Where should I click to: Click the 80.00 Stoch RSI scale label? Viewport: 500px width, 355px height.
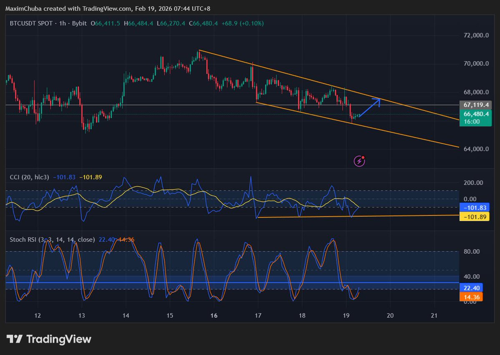(x=472, y=251)
